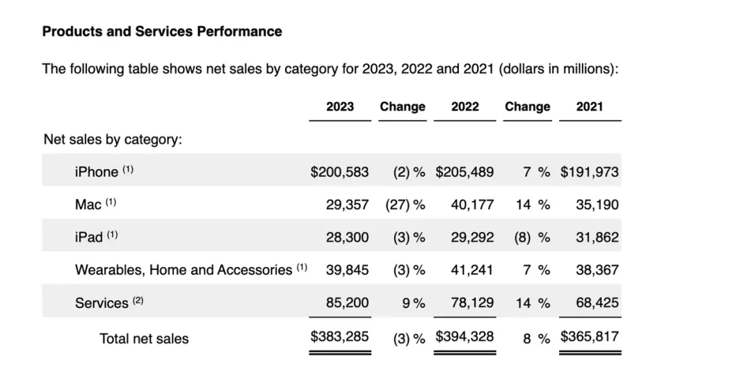
Task: Select Mac 2022 value 40,177
Action: (472, 204)
